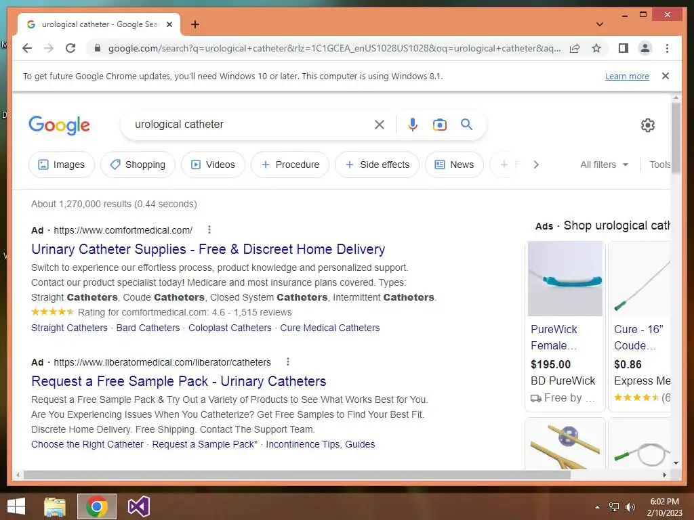Open Urinary Catheter Supplies ad headline
Image resolution: width=694 pixels, height=520 pixels.
click(208, 249)
